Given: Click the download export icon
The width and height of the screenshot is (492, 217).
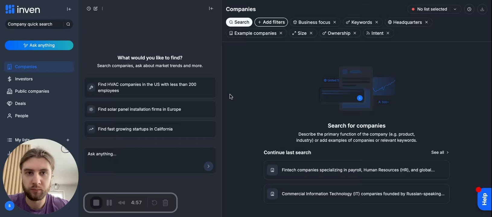Looking at the screenshot, I should (x=482, y=9).
